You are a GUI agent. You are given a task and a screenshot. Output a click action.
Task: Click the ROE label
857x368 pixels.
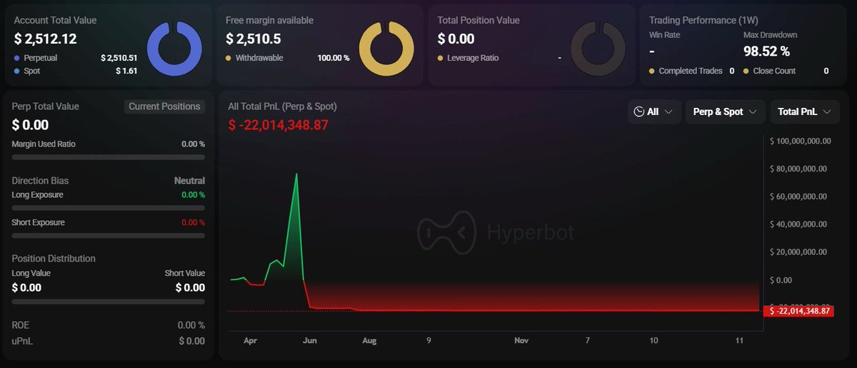[21, 325]
